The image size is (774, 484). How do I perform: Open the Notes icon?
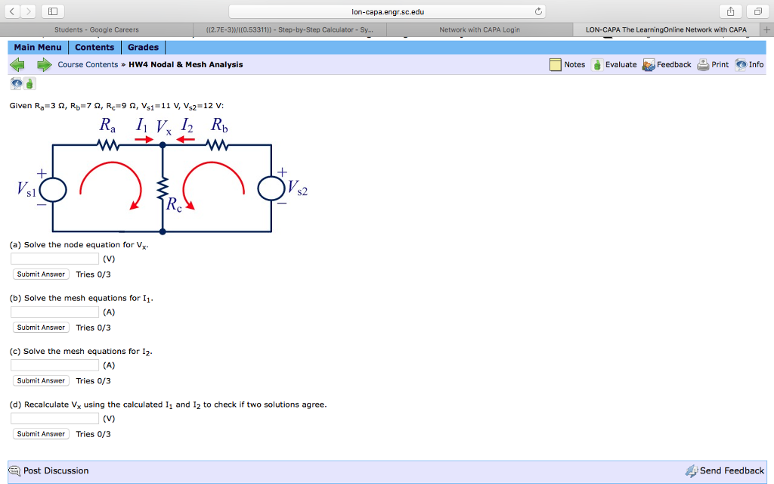556,65
